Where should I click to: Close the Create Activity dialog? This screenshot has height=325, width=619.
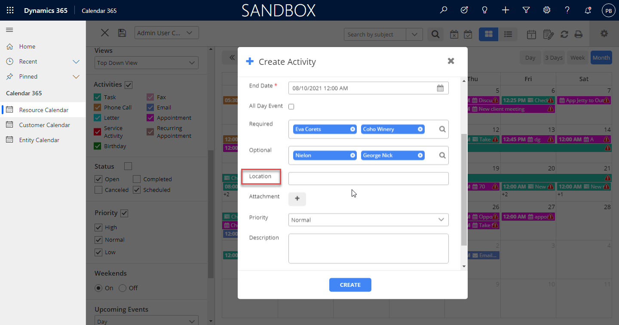pyautogui.click(x=450, y=61)
